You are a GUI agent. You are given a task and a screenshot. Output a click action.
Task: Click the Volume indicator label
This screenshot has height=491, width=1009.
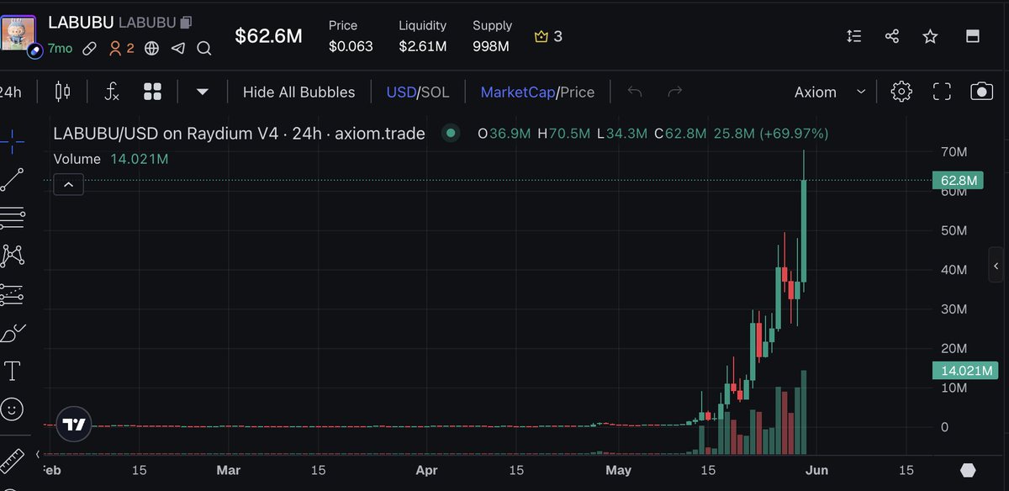tap(77, 159)
